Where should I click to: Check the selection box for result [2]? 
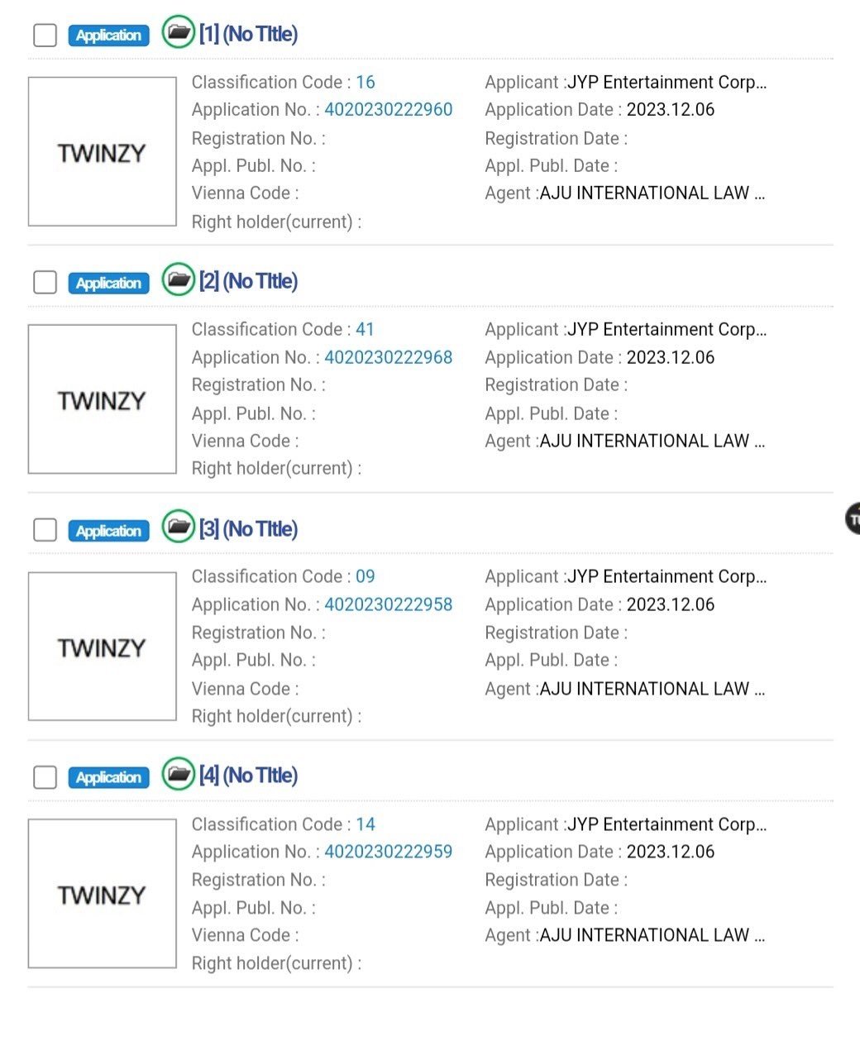45,282
